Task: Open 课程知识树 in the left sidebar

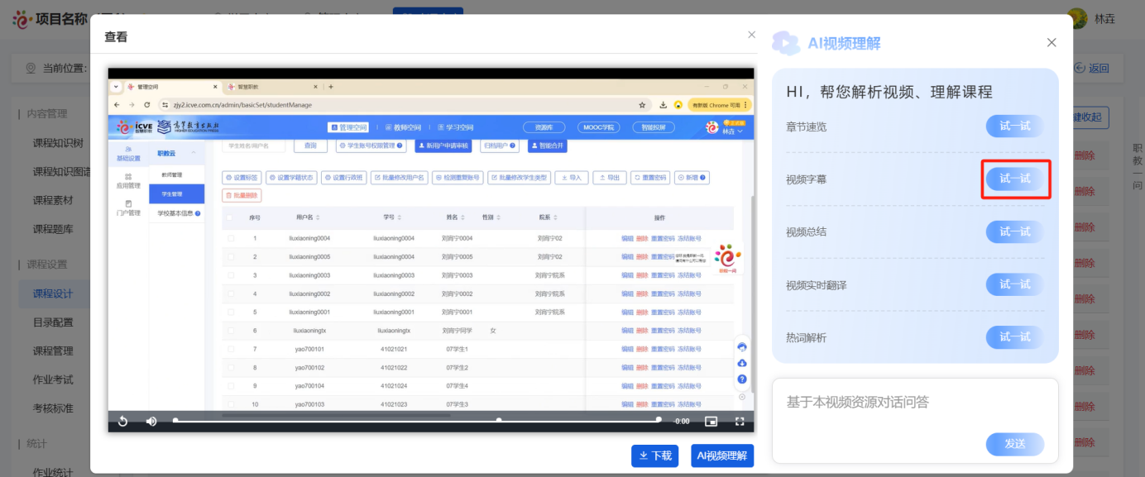Action: pos(58,143)
